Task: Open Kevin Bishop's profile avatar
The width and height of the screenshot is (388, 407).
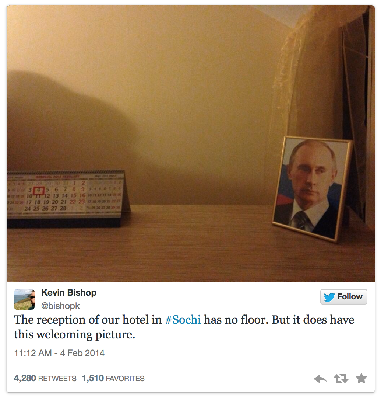Action: click(x=24, y=299)
